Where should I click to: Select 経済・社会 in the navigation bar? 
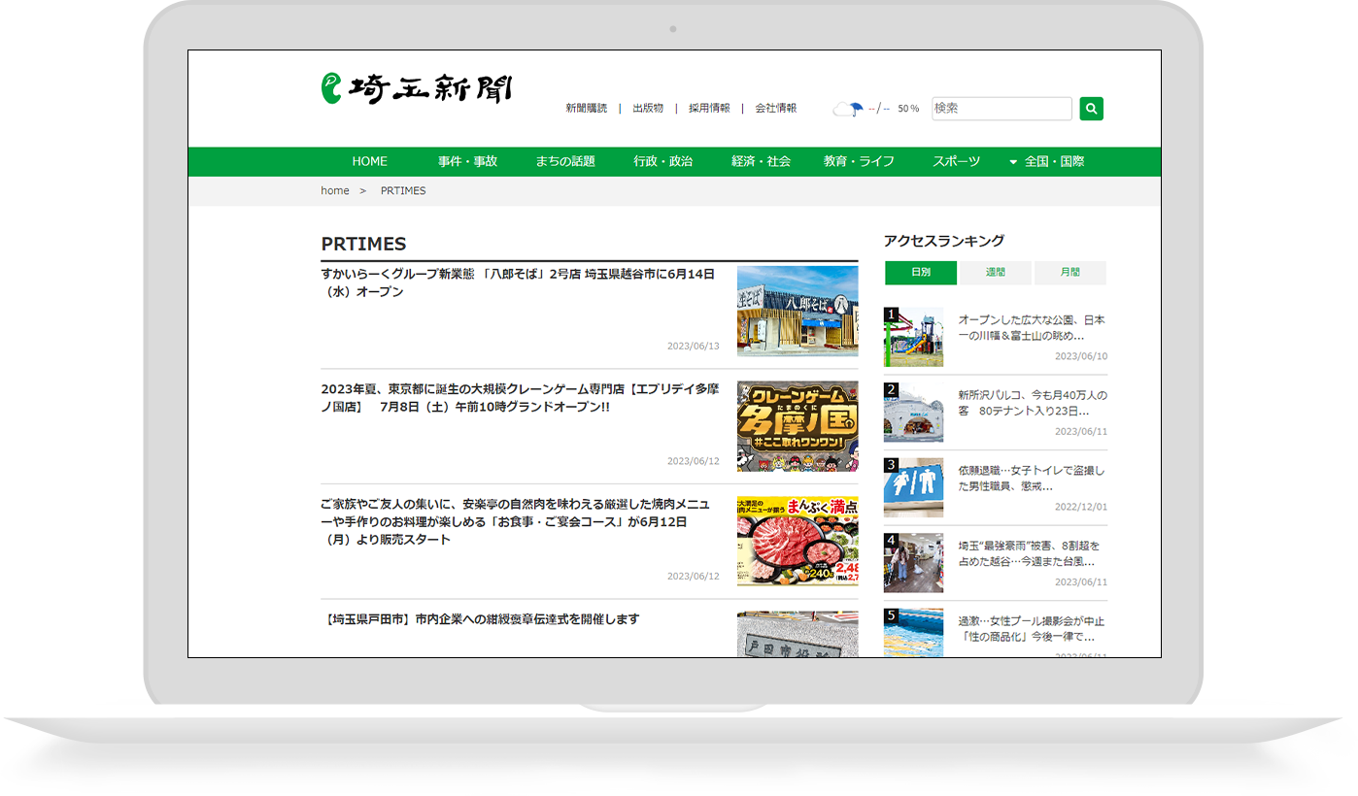click(x=762, y=161)
